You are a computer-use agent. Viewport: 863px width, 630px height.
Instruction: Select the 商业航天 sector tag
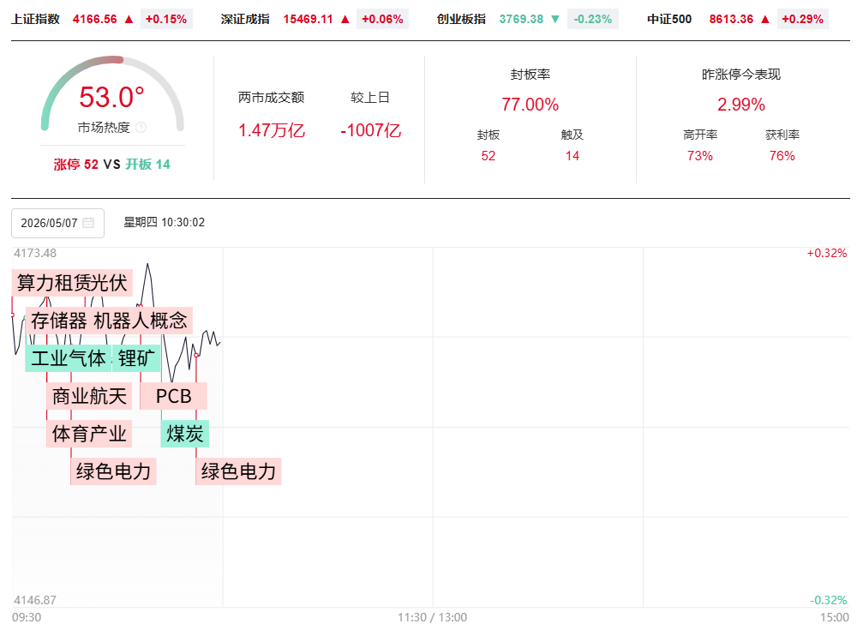tap(90, 397)
